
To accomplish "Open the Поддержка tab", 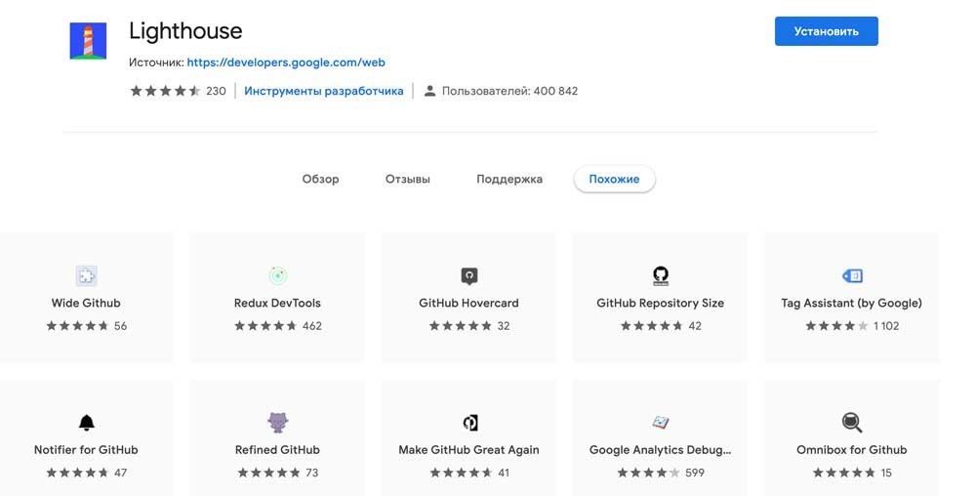I will (x=508, y=180).
